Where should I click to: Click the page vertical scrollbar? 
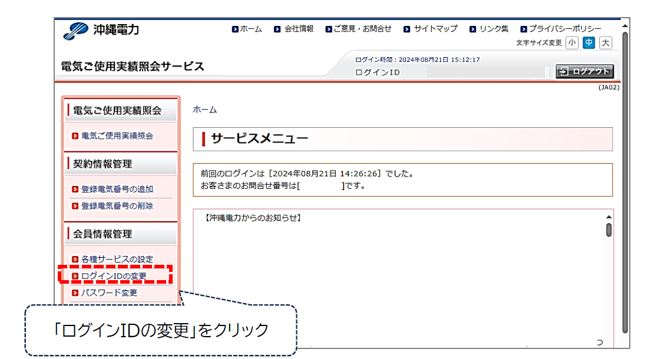point(624,177)
